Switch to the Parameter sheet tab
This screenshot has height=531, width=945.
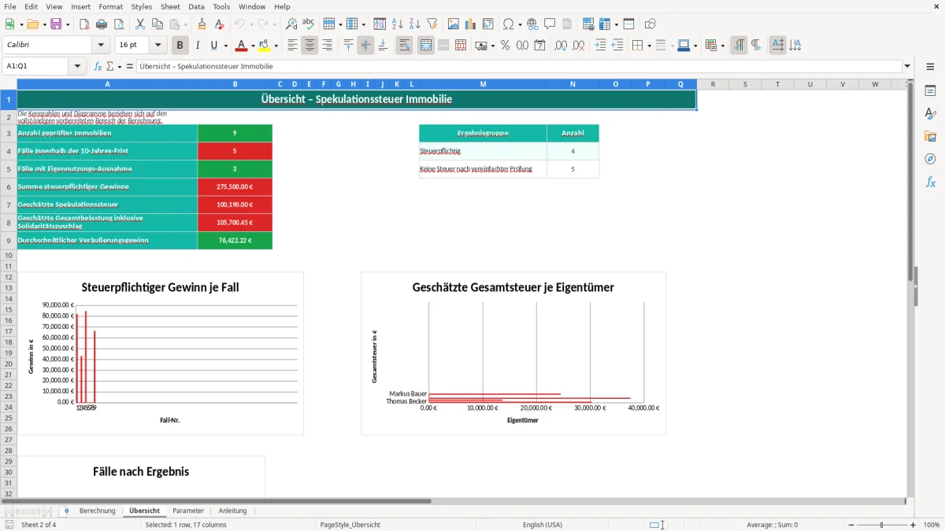pyautogui.click(x=188, y=511)
